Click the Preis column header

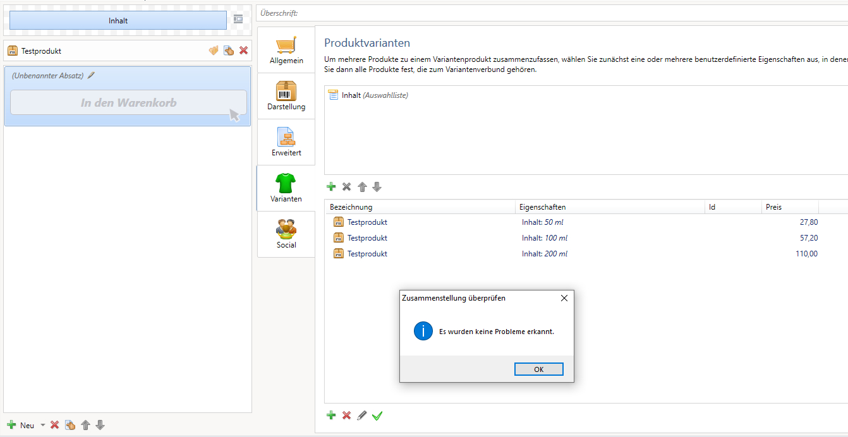click(x=790, y=207)
